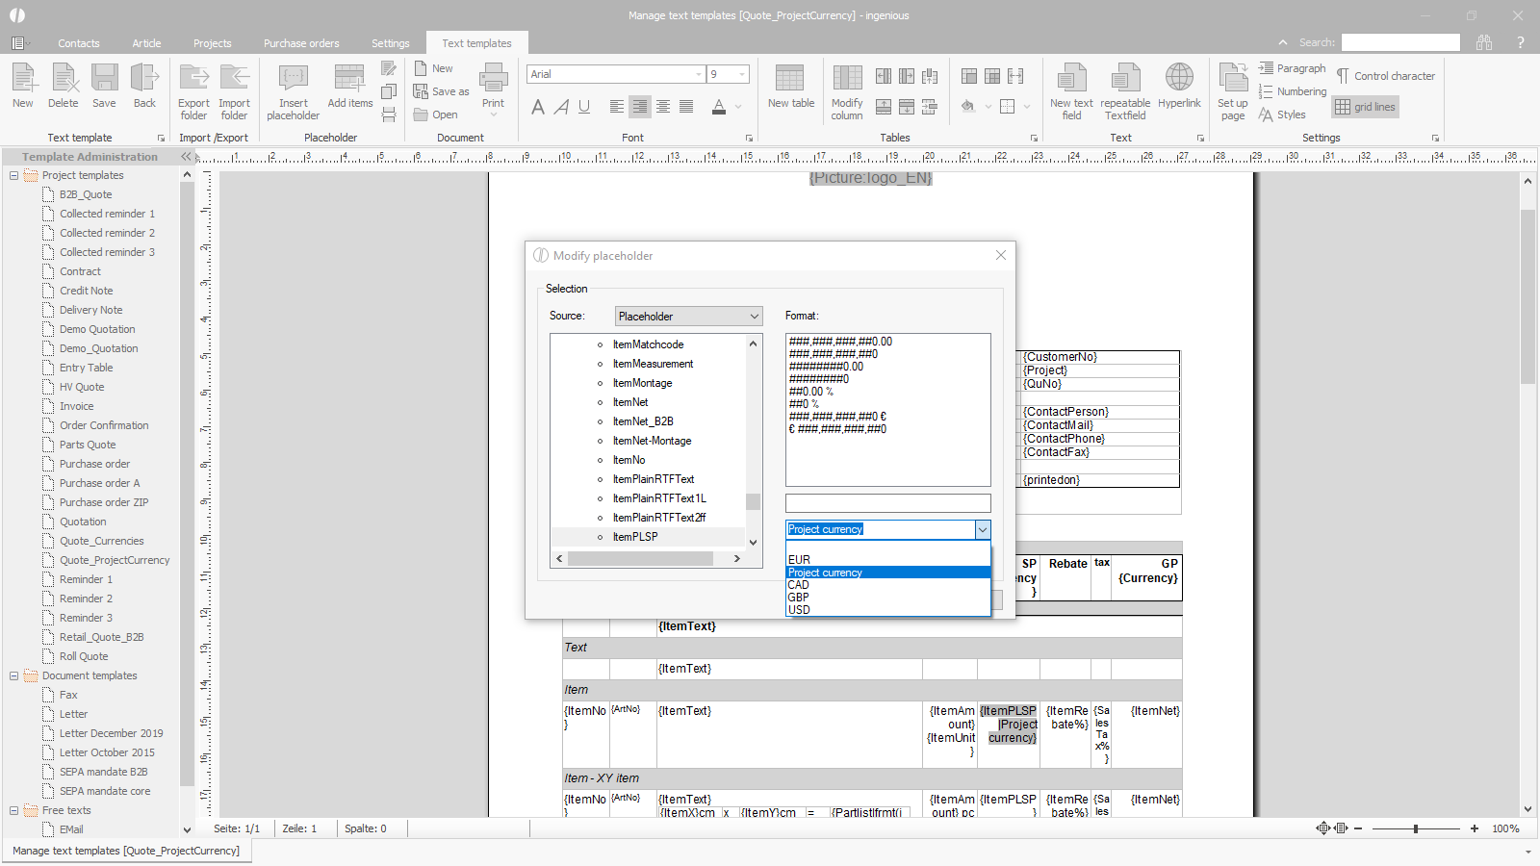Switch to the Purchase orders tab
This screenshot has height=866, width=1540.
point(301,43)
